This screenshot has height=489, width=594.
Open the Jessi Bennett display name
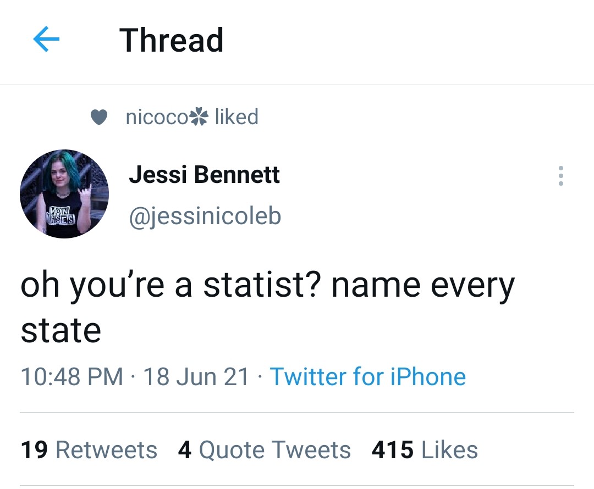204,175
